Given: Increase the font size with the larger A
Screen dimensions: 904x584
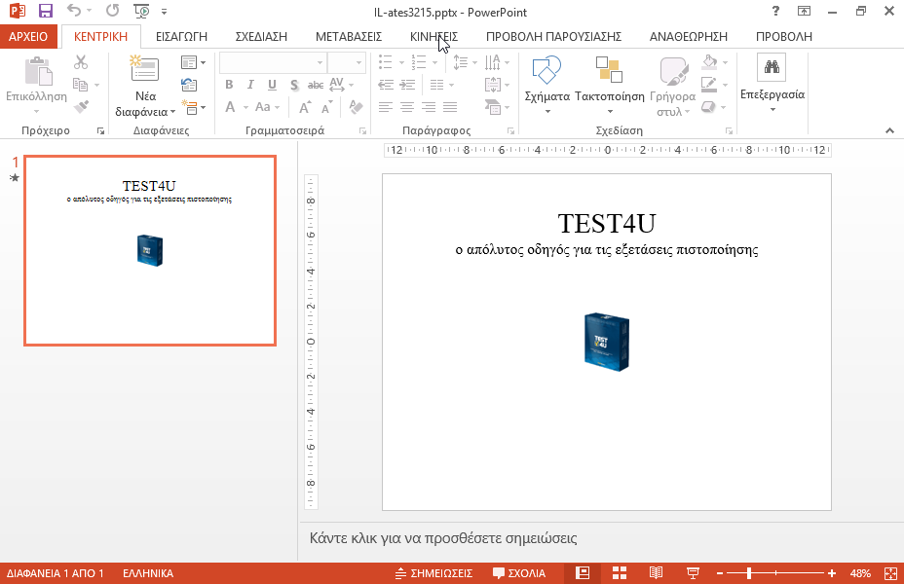Looking at the screenshot, I should coord(305,107).
